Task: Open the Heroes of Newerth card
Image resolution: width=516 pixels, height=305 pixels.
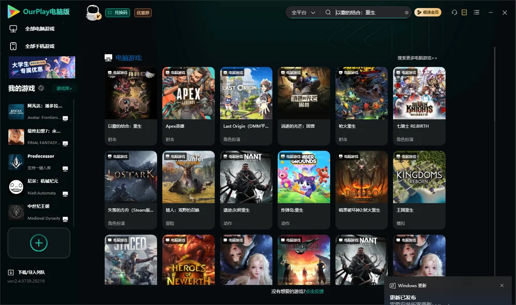Action: pyautogui.click(x=188, y=260)
